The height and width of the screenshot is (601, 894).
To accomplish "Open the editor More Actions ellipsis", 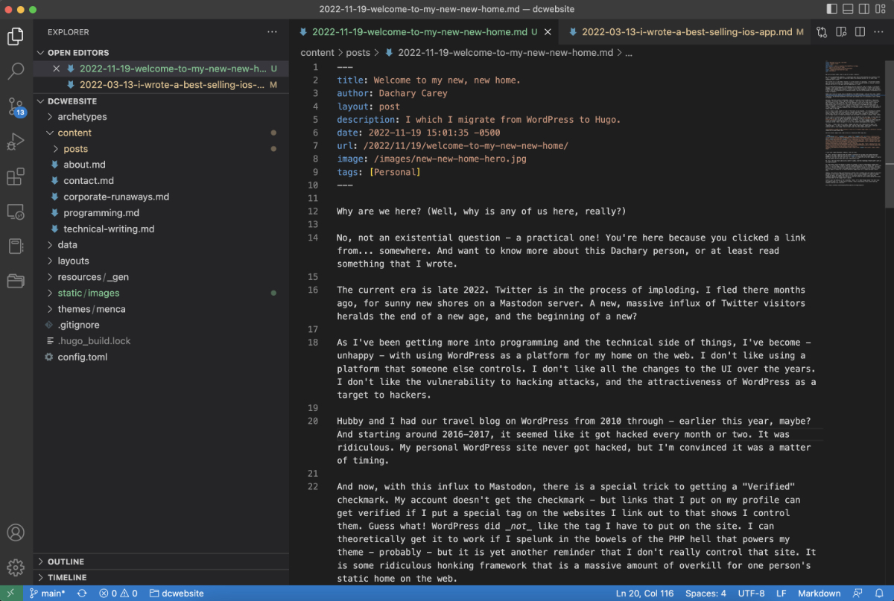I will pos(879,32).
